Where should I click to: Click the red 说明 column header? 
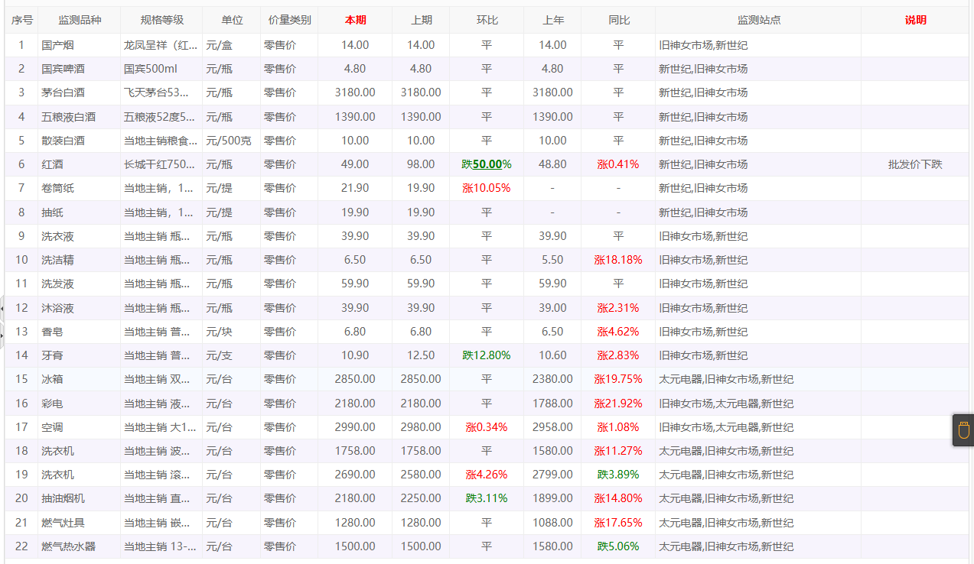pos(915,20)
